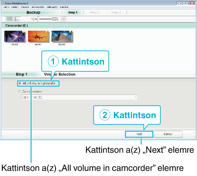Screen dimensions: 197x176
Task: Select the pyramid thumbnail
Action: (x=62, y=36)
